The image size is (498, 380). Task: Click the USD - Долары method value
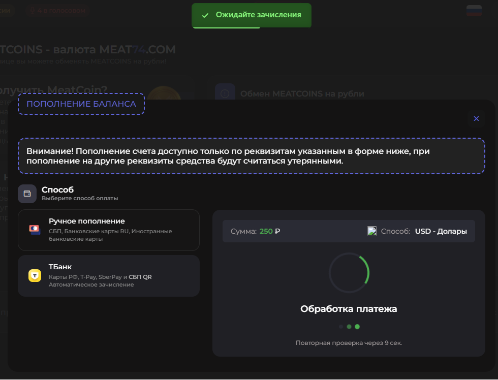coord(441,231)
